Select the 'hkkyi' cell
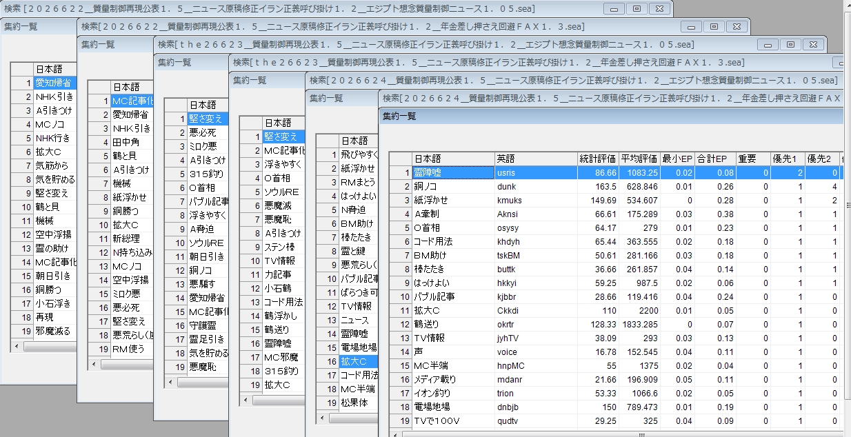The image size is (851, 437). pos(535,283)
